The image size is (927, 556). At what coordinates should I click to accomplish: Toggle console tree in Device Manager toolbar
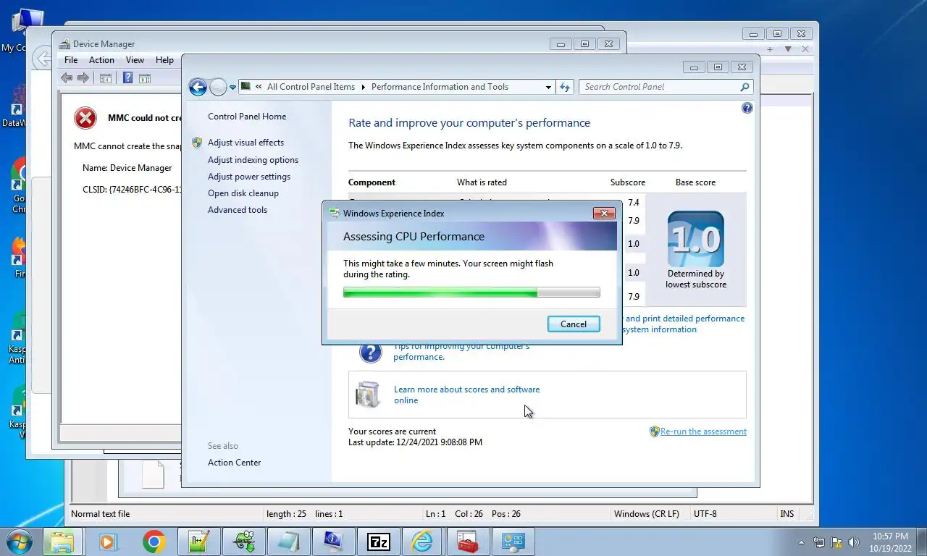105,78
